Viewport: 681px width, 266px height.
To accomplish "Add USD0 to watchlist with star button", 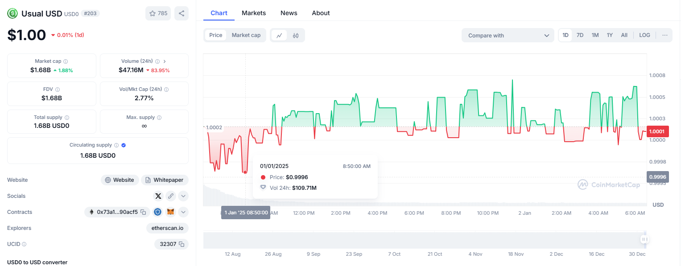I will pos(158,13).
